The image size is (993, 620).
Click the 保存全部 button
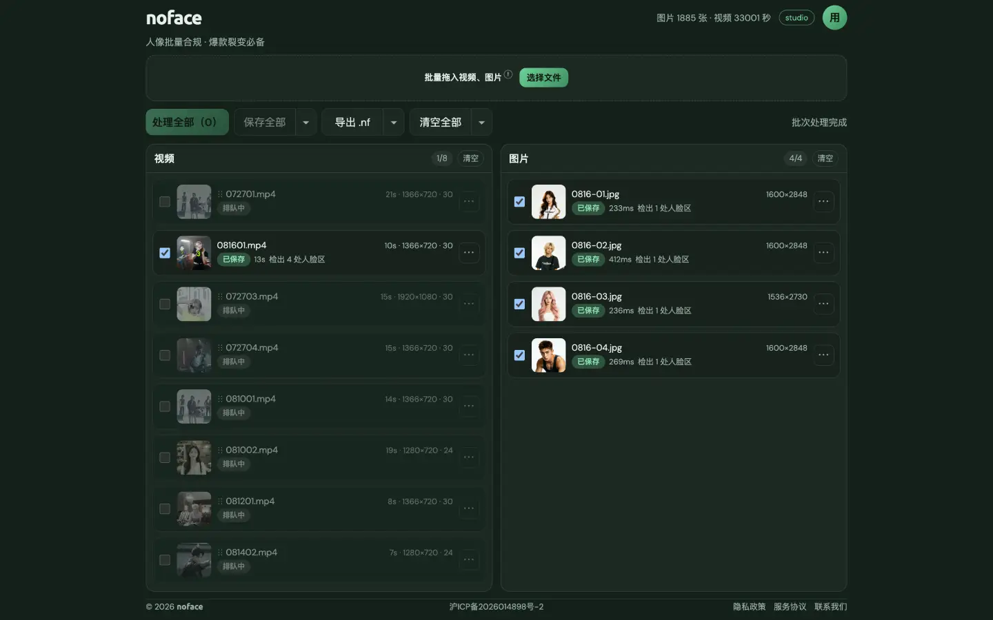[265, 122]
